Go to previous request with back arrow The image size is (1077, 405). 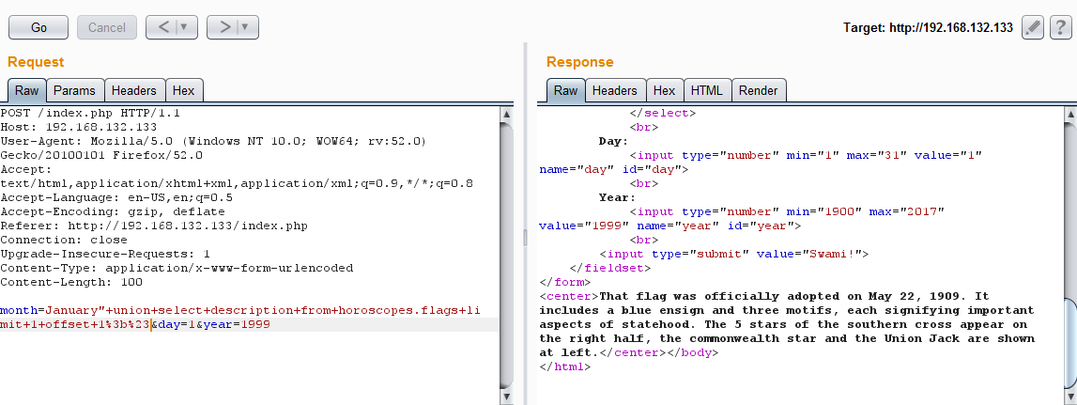(x=163, y=27)
